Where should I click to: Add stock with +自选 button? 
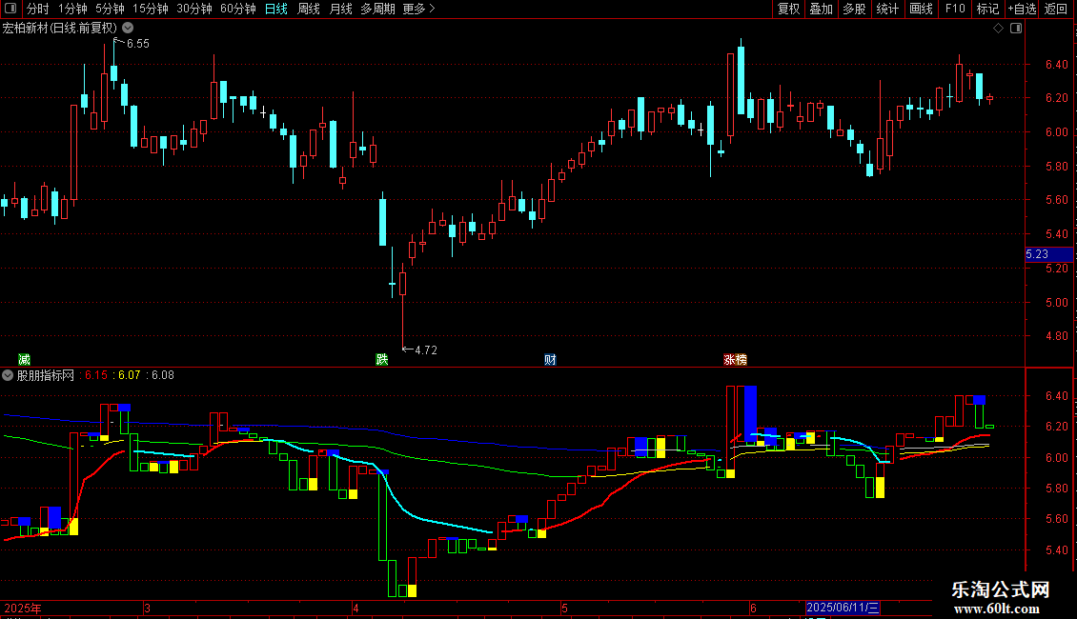click(1022, 9)
